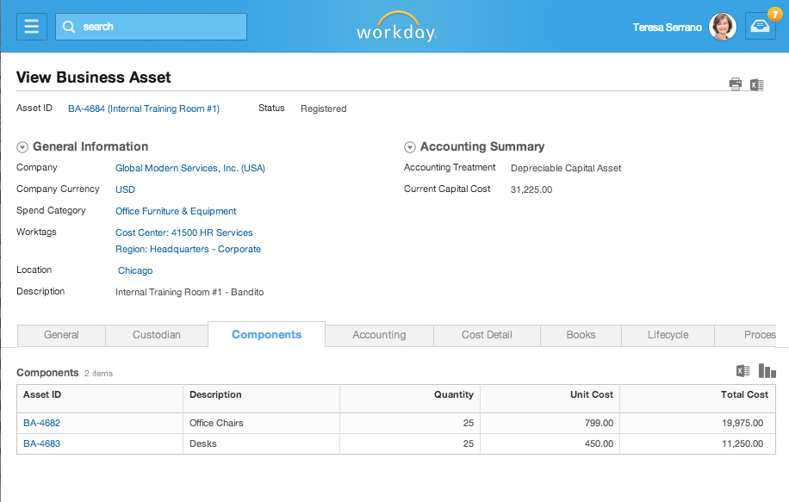Collapse the Accounting Summary section
This screenshot has width=789, height=502.
[x=409, y=146]
